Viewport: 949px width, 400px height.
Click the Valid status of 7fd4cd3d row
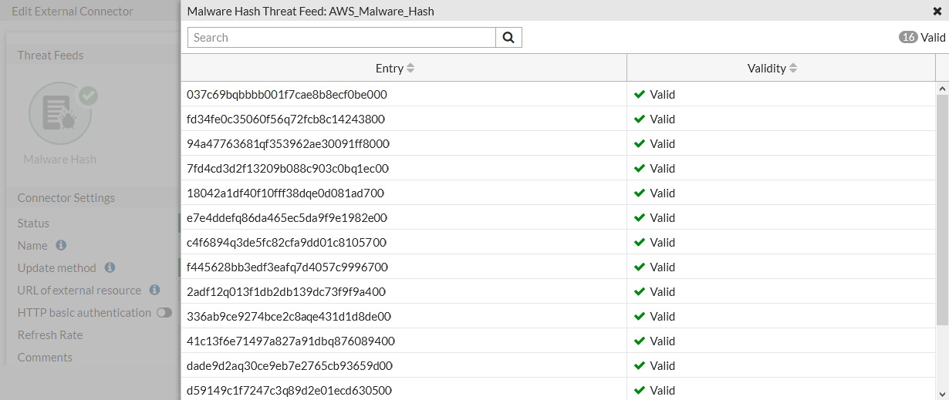tap(662, 169)
